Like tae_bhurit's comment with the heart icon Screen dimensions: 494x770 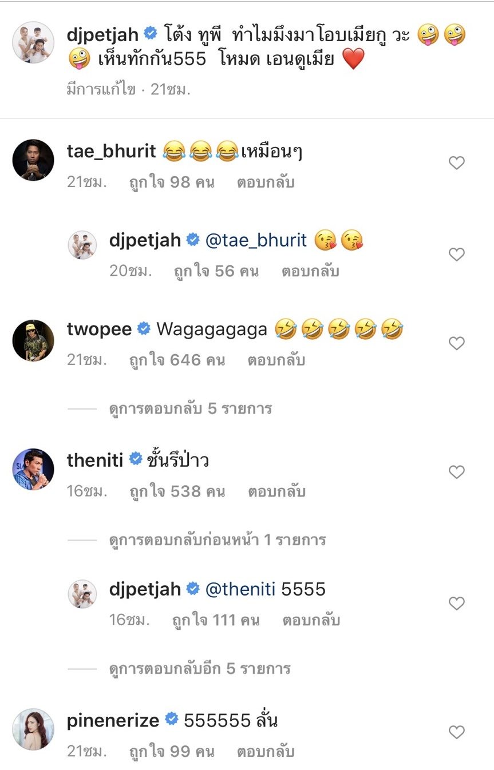(x=456, y=164)
